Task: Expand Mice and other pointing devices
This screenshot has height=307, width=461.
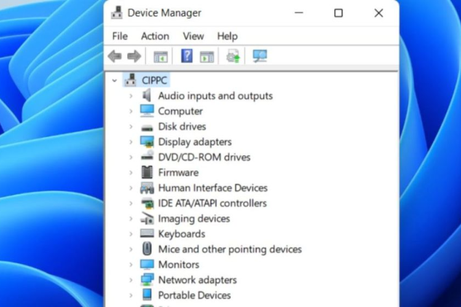Action: tap(131, 249)
